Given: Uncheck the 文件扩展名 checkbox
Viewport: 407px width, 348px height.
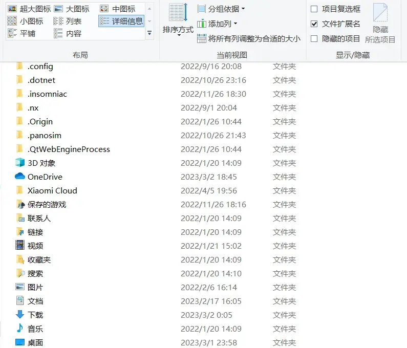Looking at the screenshot, I should click(x=314, y=24).
